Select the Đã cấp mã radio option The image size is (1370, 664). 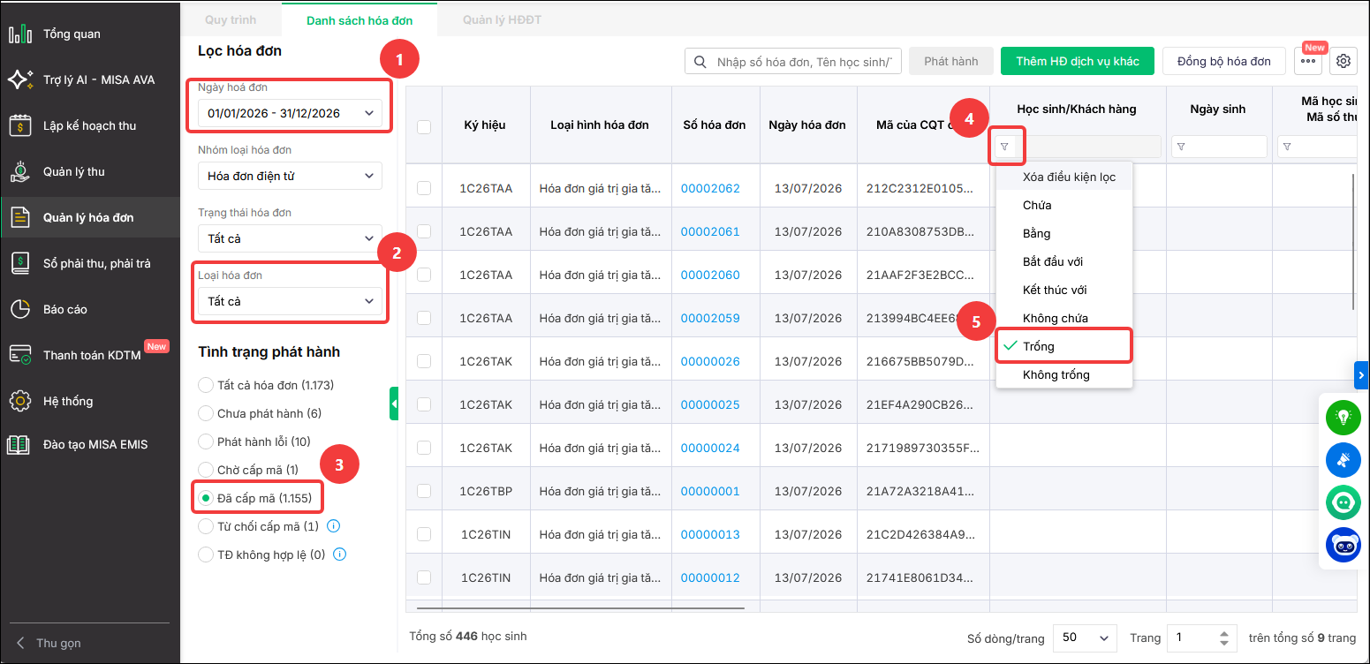pyautogui.click(x=206, y=499)
